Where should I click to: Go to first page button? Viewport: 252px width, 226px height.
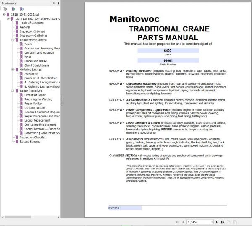177,222
